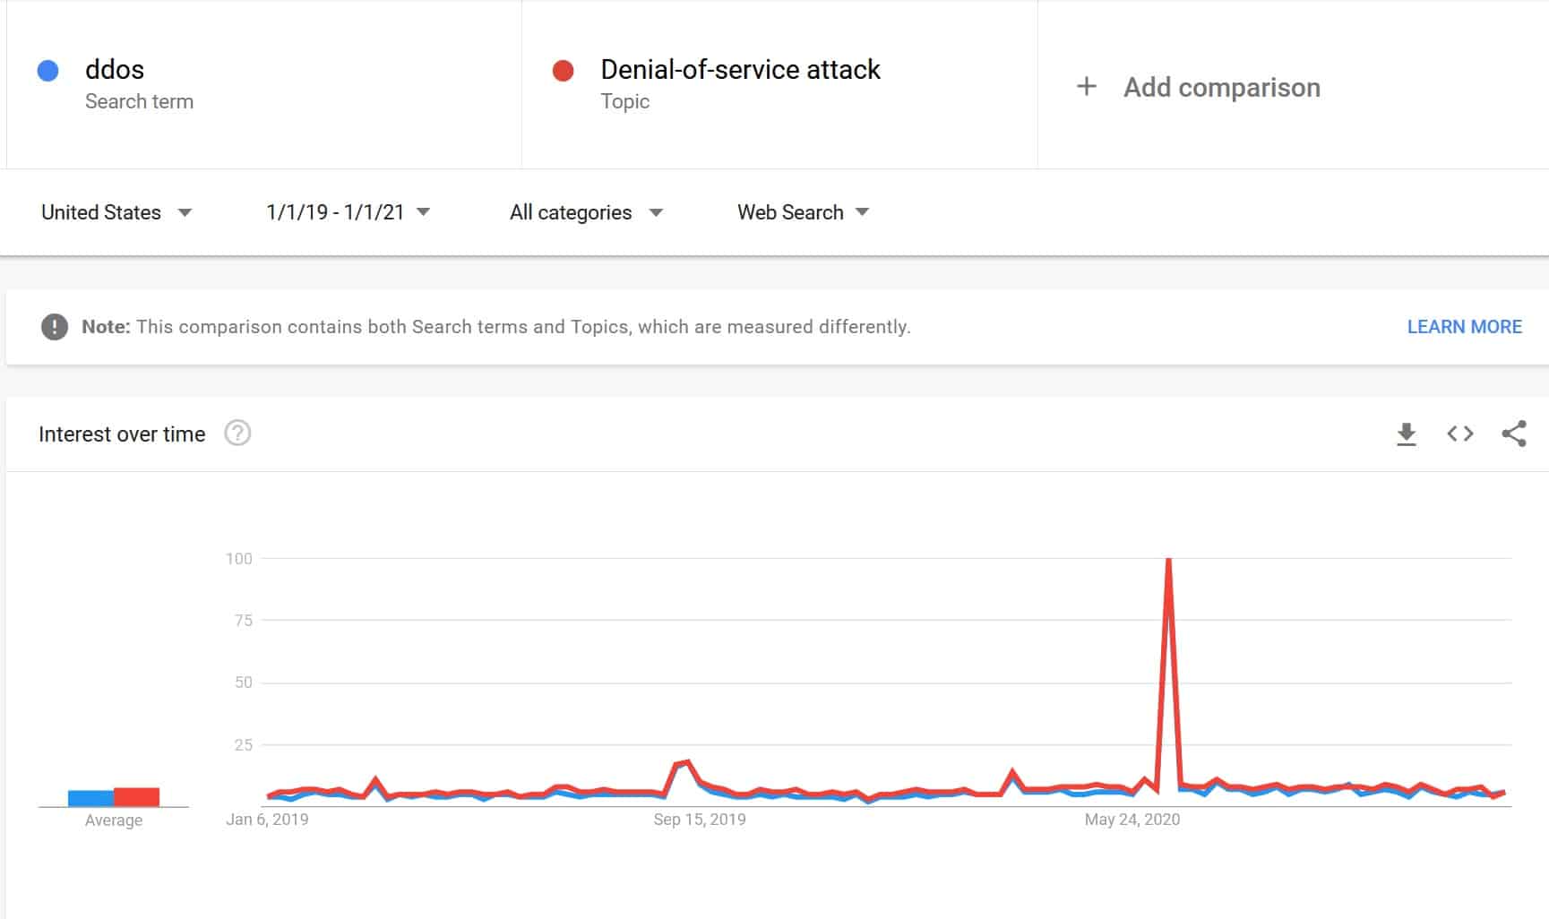The width and height of the screenshot is (1549, 919).
Task: Expand the 1/1/19 - 1/1/21 date range
Action: pos(349,212)
